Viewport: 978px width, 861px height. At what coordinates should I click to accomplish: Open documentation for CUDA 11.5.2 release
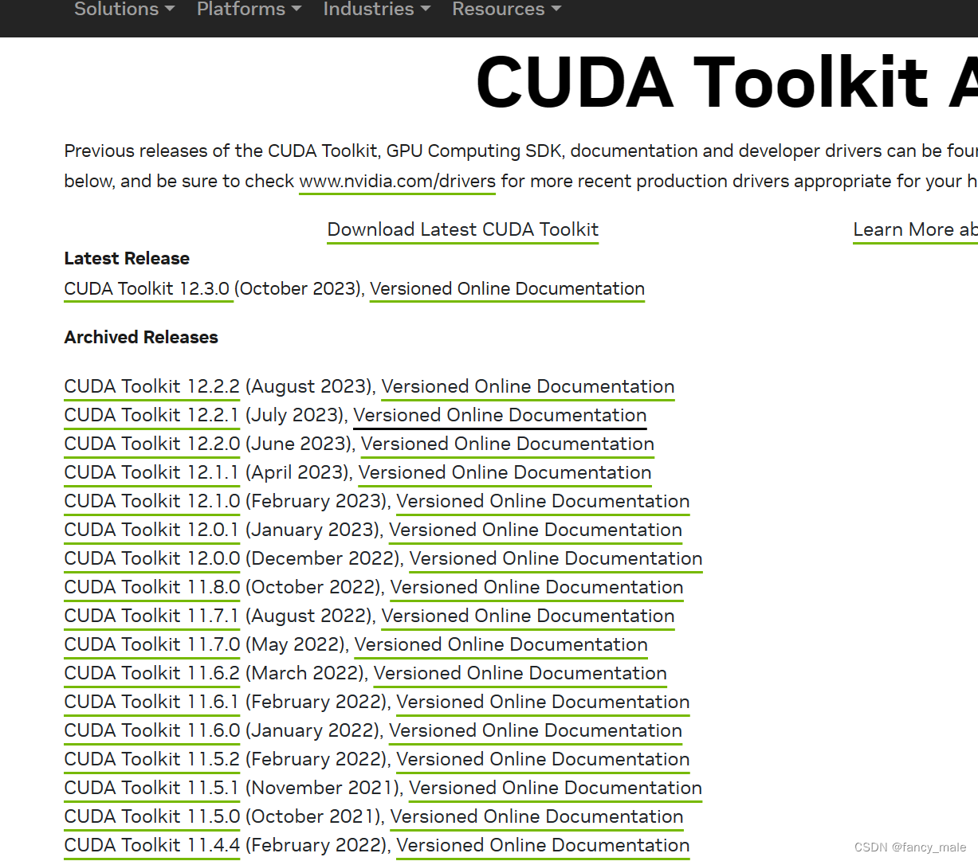(543, 760)
